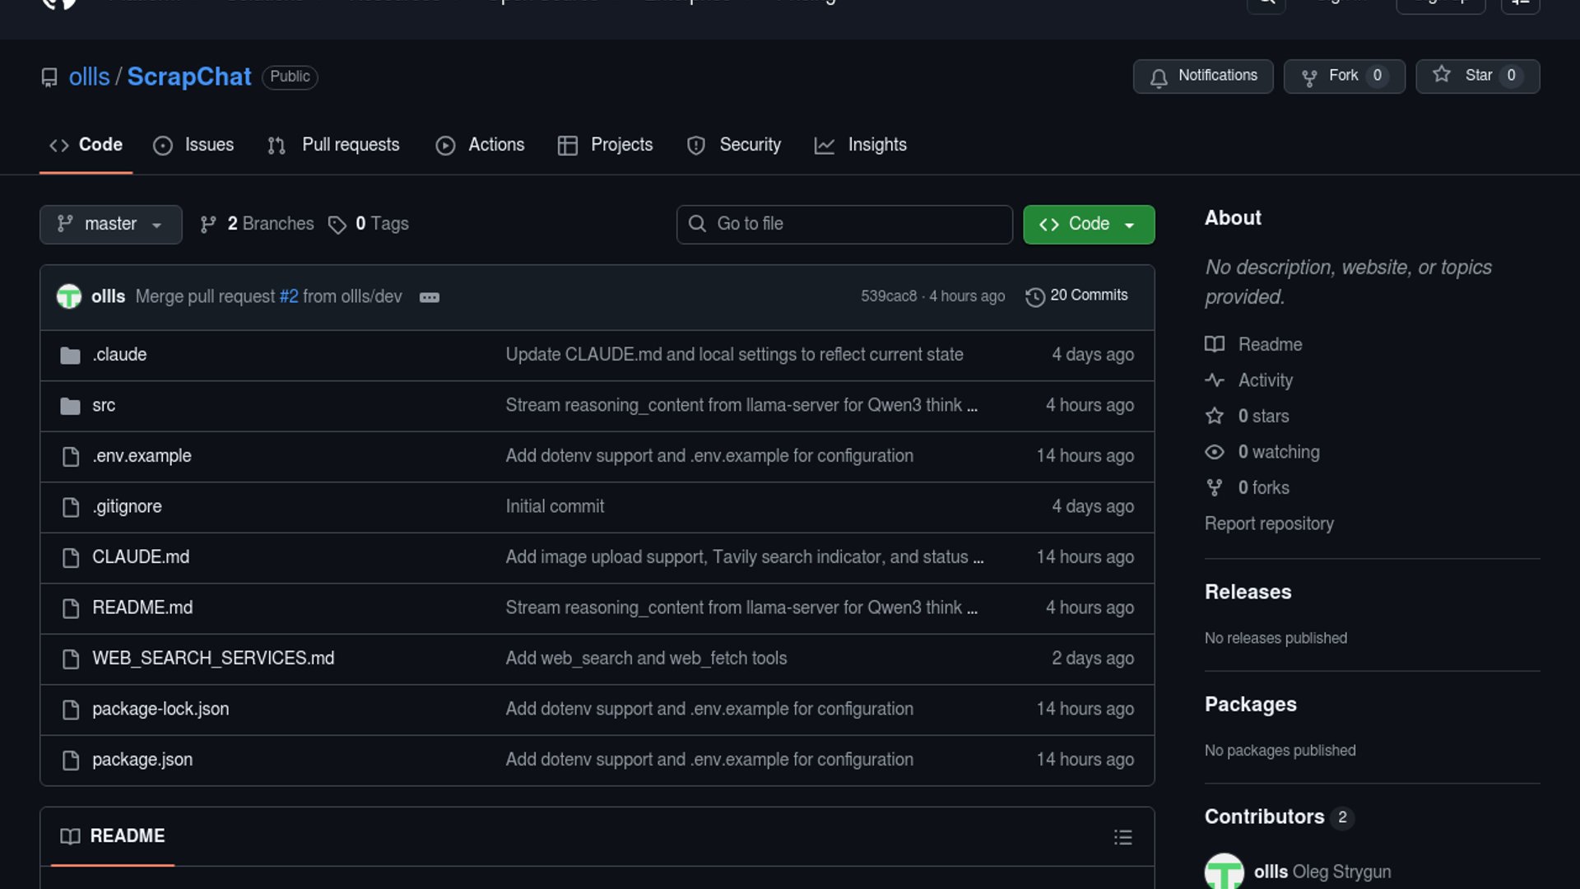Image resolution: width=1580 pixels, height=889 pixels.
Task: Click the 0 Tags tag icon
Action: (x=337, y=224)
